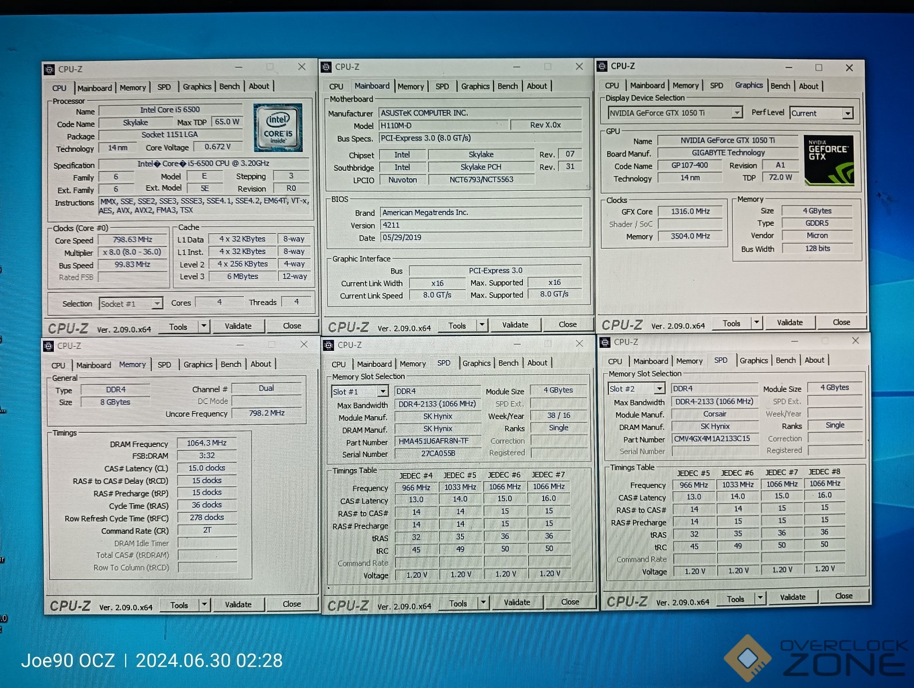Viewport: 914px width, 688px height.
Task: Click CPU-Z icon in Mainboard window title bar
Action: tap(326, 67)
